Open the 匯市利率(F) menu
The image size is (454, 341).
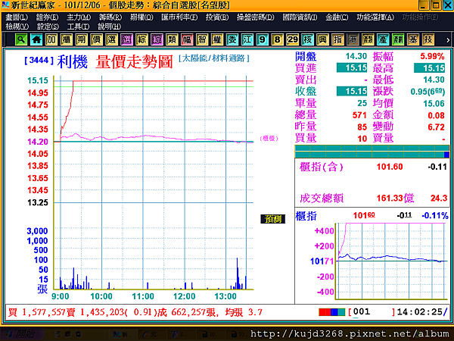pos(179,17)
